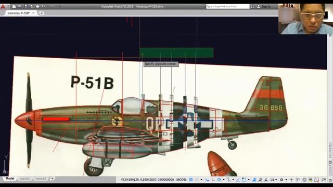The image size is (333, 187).
Task: Switch to the Layout1 tab
Action: tap(24, 179)
